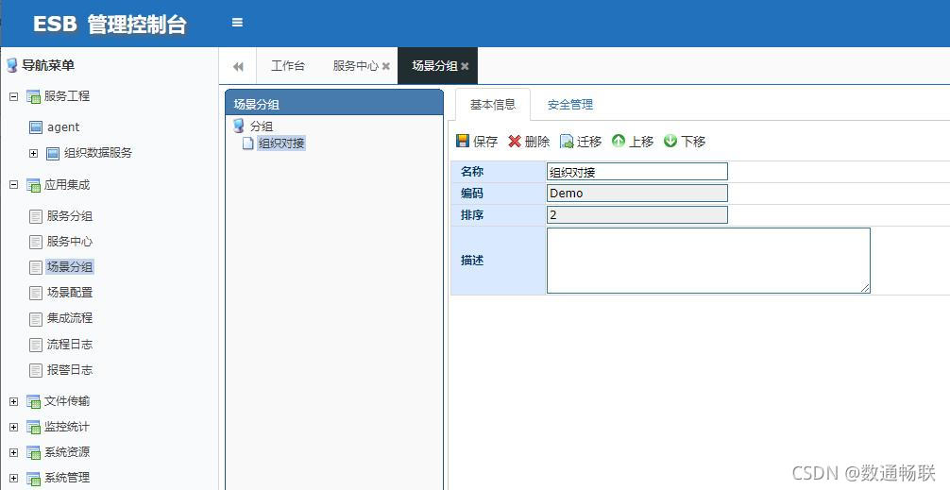950x490 pixels.
Task: Click the 系统资源 folder icon
Action: (x=33, y=452)
